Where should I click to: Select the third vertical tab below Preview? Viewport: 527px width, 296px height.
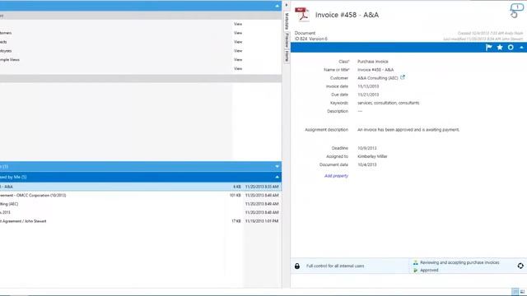(287, 56)
